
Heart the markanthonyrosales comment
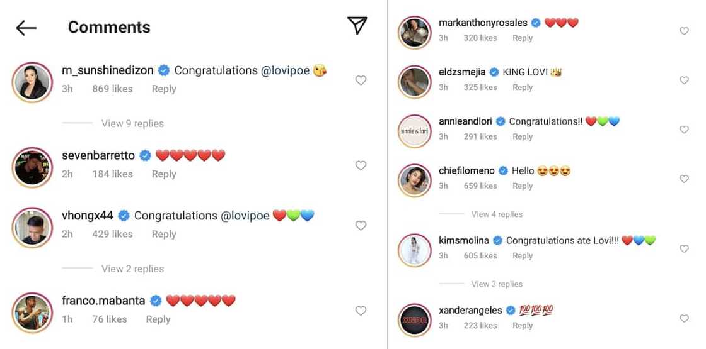(x=684, y=31)
